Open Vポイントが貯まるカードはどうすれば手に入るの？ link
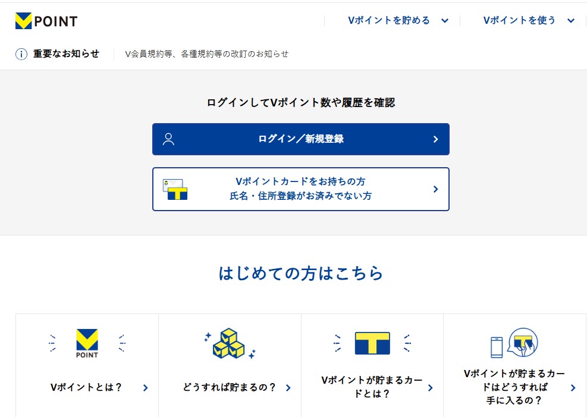The height and width of the screenshot is (417, 587). tap(514, 387)
